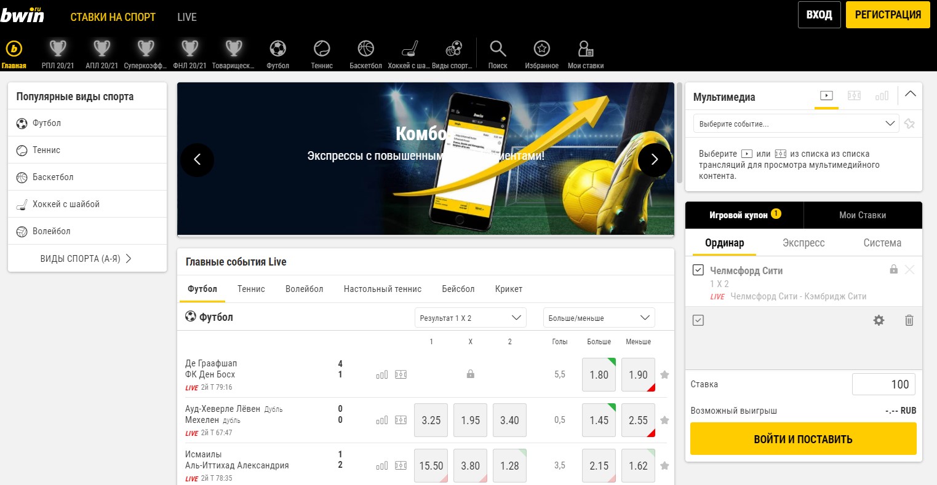
Task: Click the ВХОД login button
Action: tap(819, 15)
